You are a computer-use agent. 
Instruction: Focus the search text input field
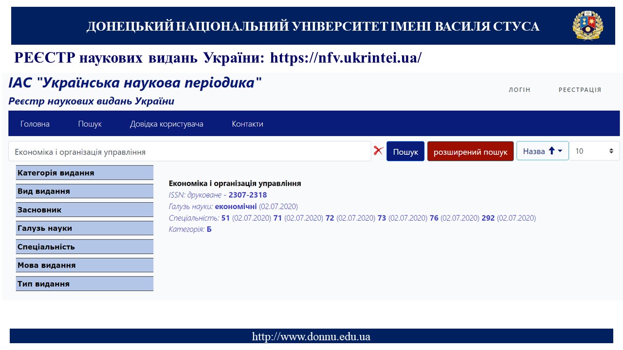pyautogui.click(x=190, y=152)
